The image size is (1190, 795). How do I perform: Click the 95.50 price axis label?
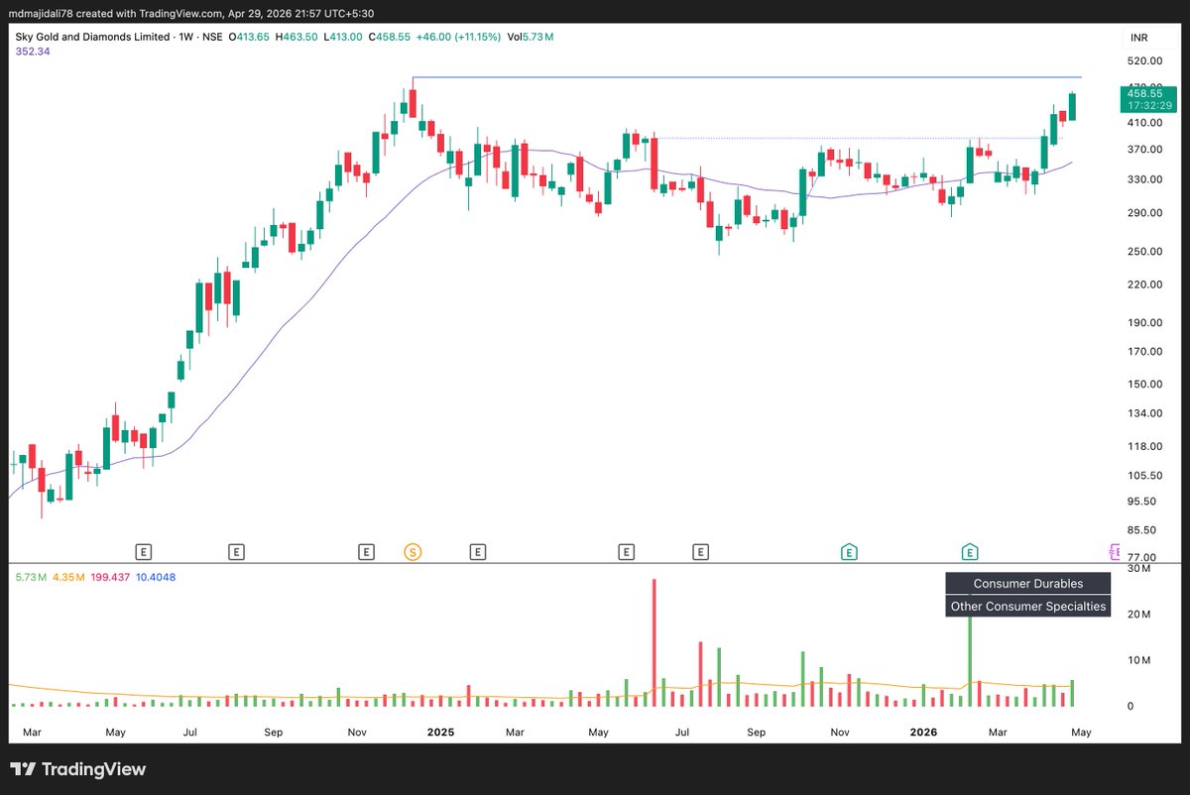pos(1143,502)
